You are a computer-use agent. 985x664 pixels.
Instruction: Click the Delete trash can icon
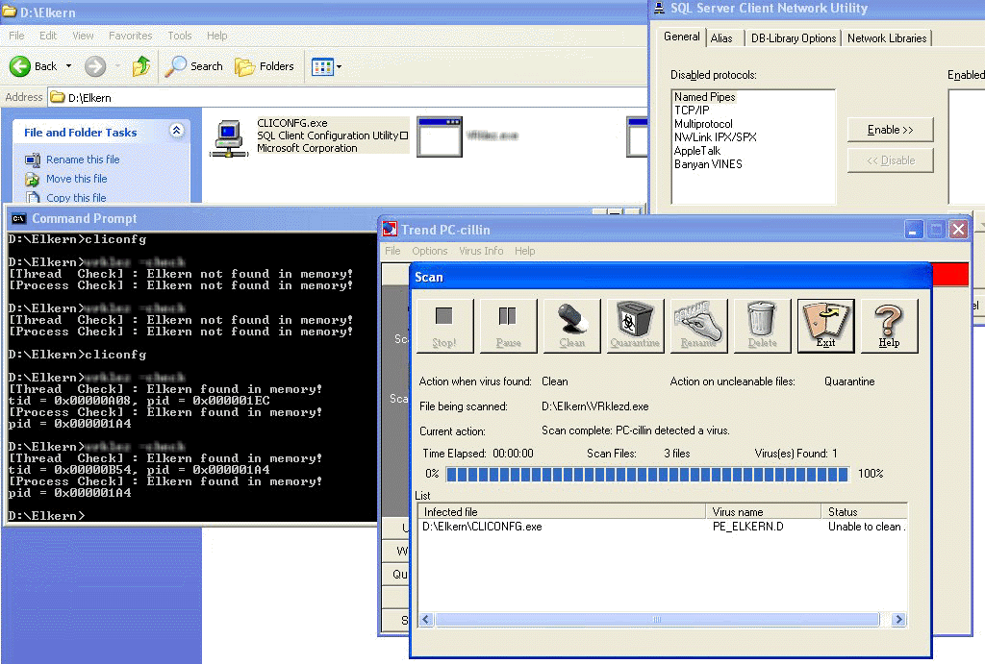pyautogui.click(x=762, y=325)
